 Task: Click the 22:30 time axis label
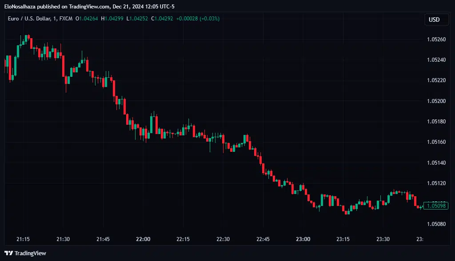pos(223,239)
